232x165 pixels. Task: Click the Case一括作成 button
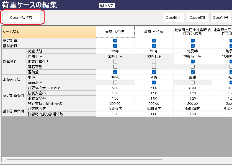pos(21,17)
